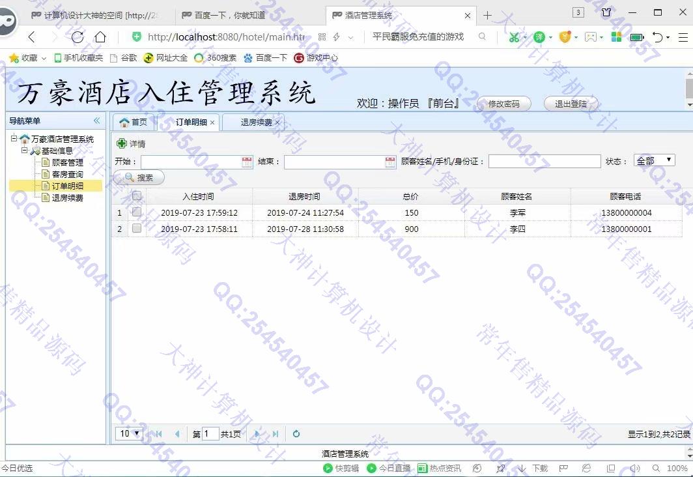
Task: Open 退房续费 in navigation tree
Action: click(x=67, y=197)
